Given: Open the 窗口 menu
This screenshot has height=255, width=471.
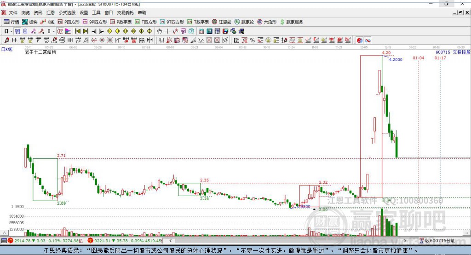Looking at the screenshot, I should [109, 12].
